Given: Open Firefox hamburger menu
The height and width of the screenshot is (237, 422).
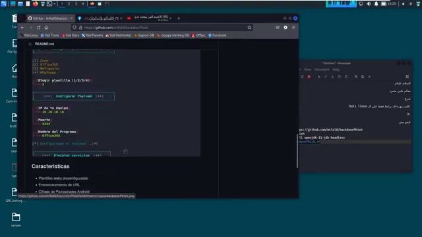Looking at the screenshot, I should (x=293, y=28).
